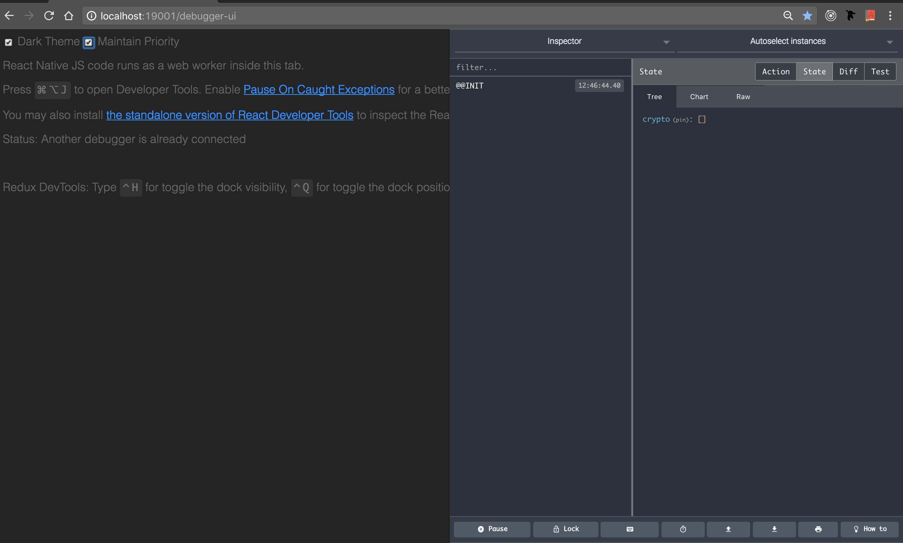Click the ninja extension icon in the browser toolbar

(851, 16)
